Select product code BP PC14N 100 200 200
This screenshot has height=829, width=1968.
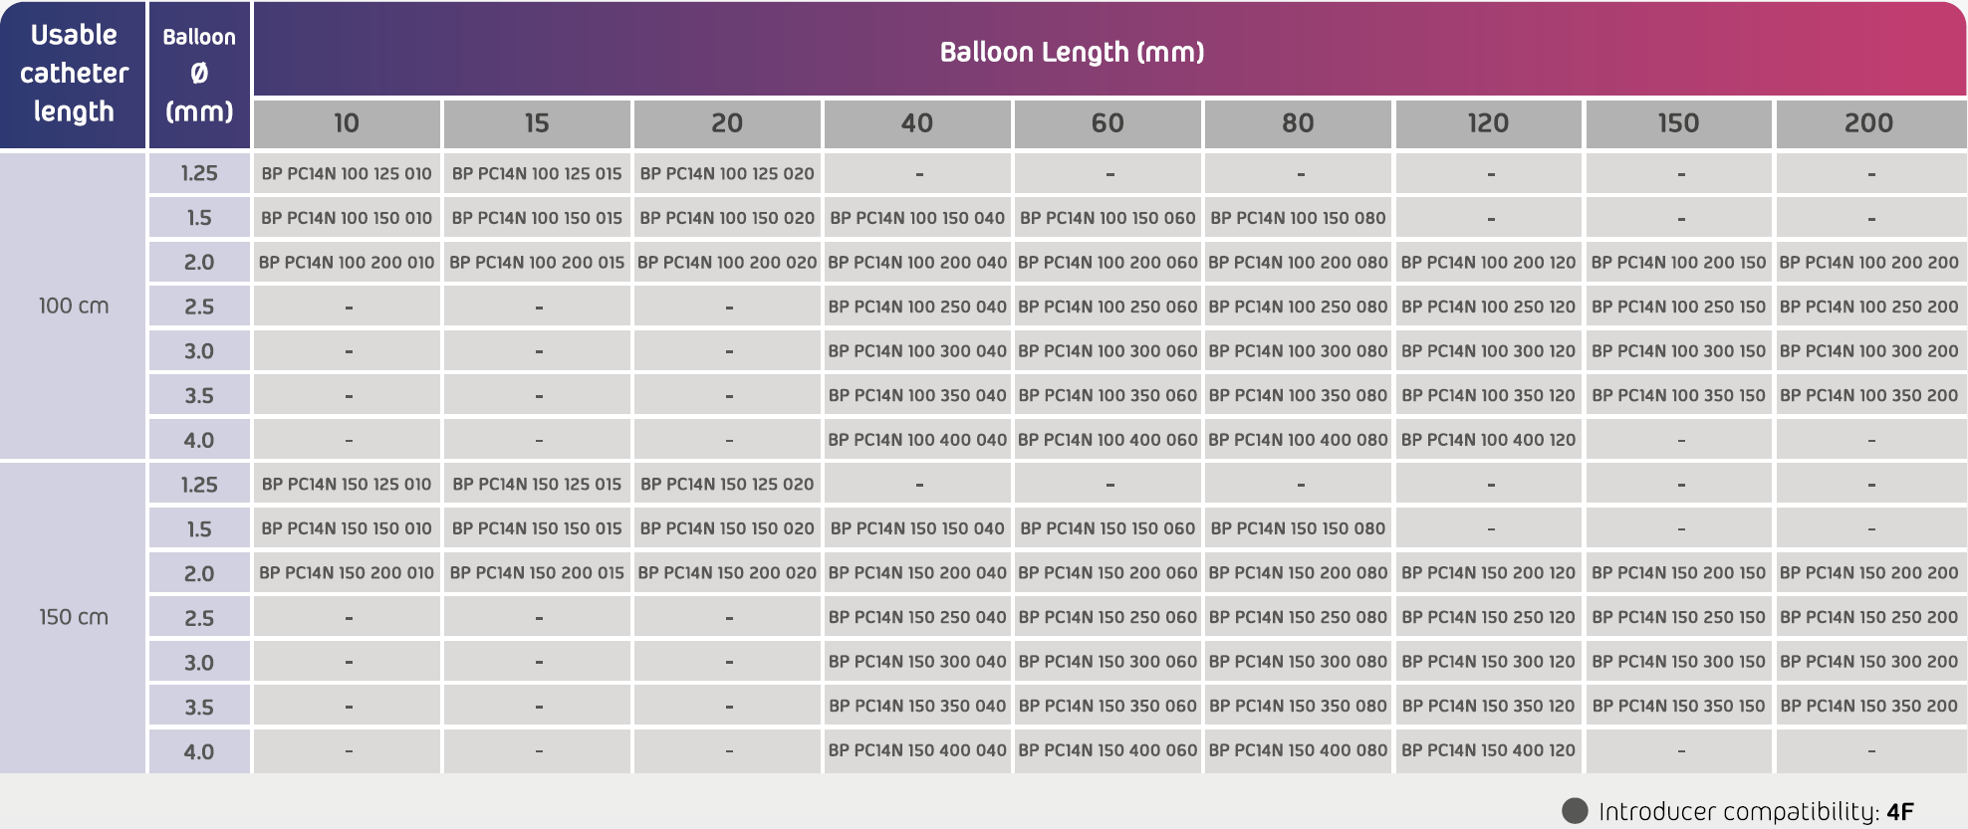coord(1868,263)
